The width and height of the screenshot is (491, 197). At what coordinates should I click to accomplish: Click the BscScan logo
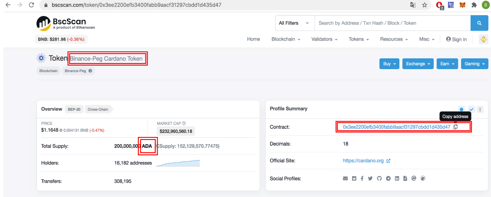tap(66, 23)
